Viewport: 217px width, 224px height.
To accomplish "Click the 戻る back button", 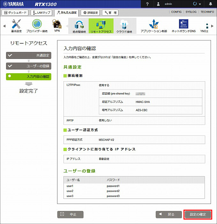I will coord(168,214).
